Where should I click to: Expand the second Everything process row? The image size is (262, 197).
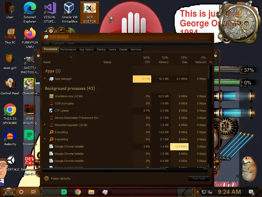point(45,139)
